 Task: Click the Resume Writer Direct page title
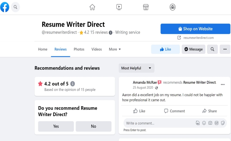coord(73,24)
